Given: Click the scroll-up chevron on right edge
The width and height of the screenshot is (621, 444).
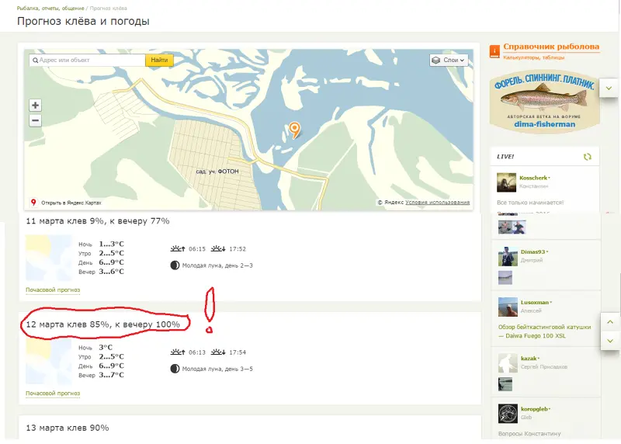Looking at the screenshot, I should (x=609, y=322).
